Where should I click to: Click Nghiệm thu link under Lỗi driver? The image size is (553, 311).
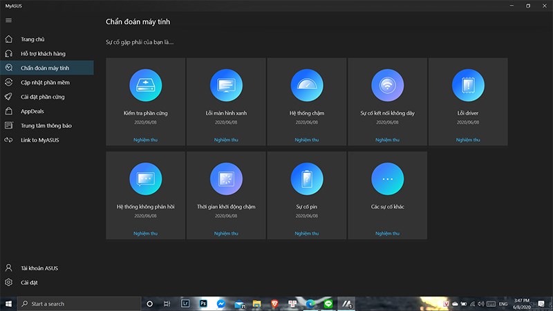point(468,140)
